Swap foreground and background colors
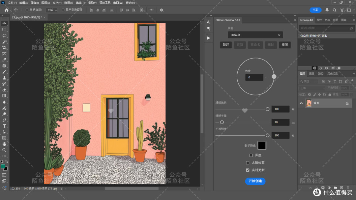The width and height of the screenshot is (356, 200). (6, 162)
